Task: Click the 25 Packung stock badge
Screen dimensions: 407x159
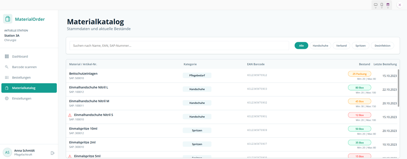Action: (x=359, y=74)
